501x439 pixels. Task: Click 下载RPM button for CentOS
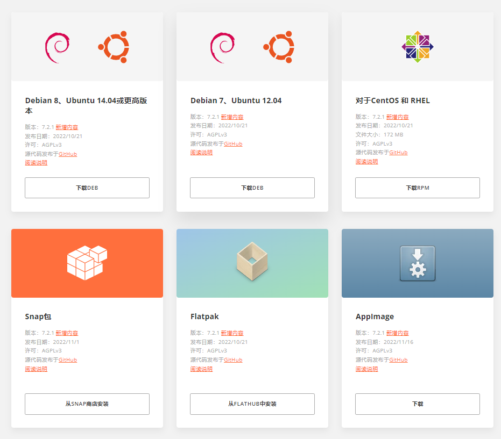click(x=418, y=188)
